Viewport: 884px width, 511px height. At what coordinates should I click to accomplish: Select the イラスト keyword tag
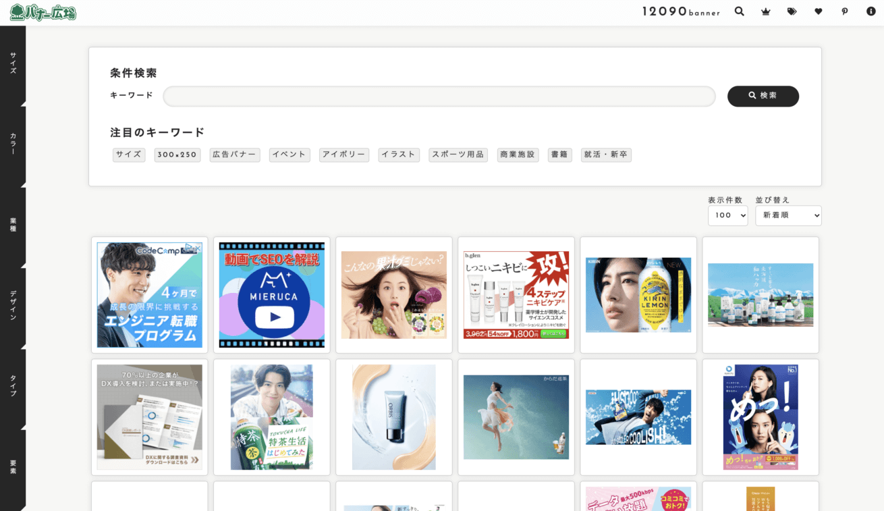399,155
